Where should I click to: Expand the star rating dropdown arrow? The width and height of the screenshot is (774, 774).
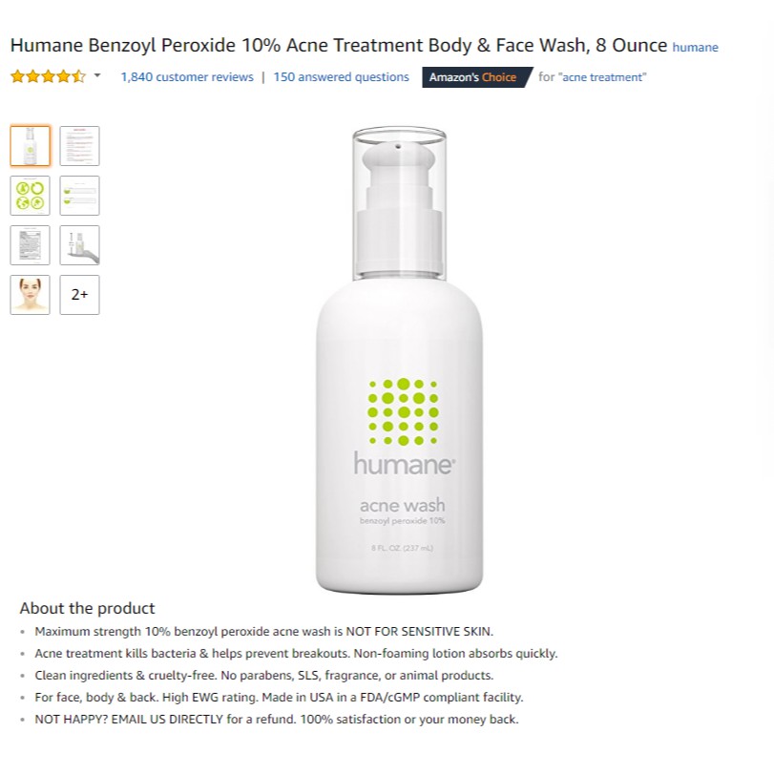[x=97, y=75]
